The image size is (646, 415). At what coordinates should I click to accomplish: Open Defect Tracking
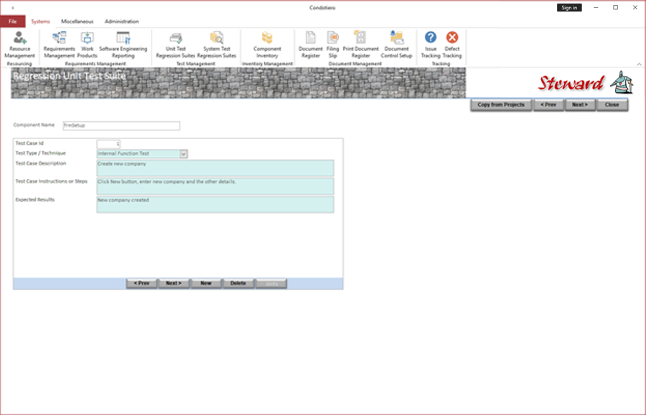pos(452,45)
